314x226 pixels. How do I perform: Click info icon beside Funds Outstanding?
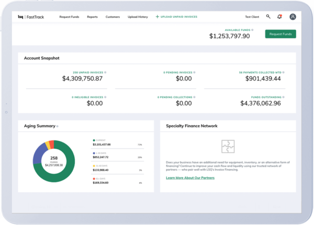[282, 97]
